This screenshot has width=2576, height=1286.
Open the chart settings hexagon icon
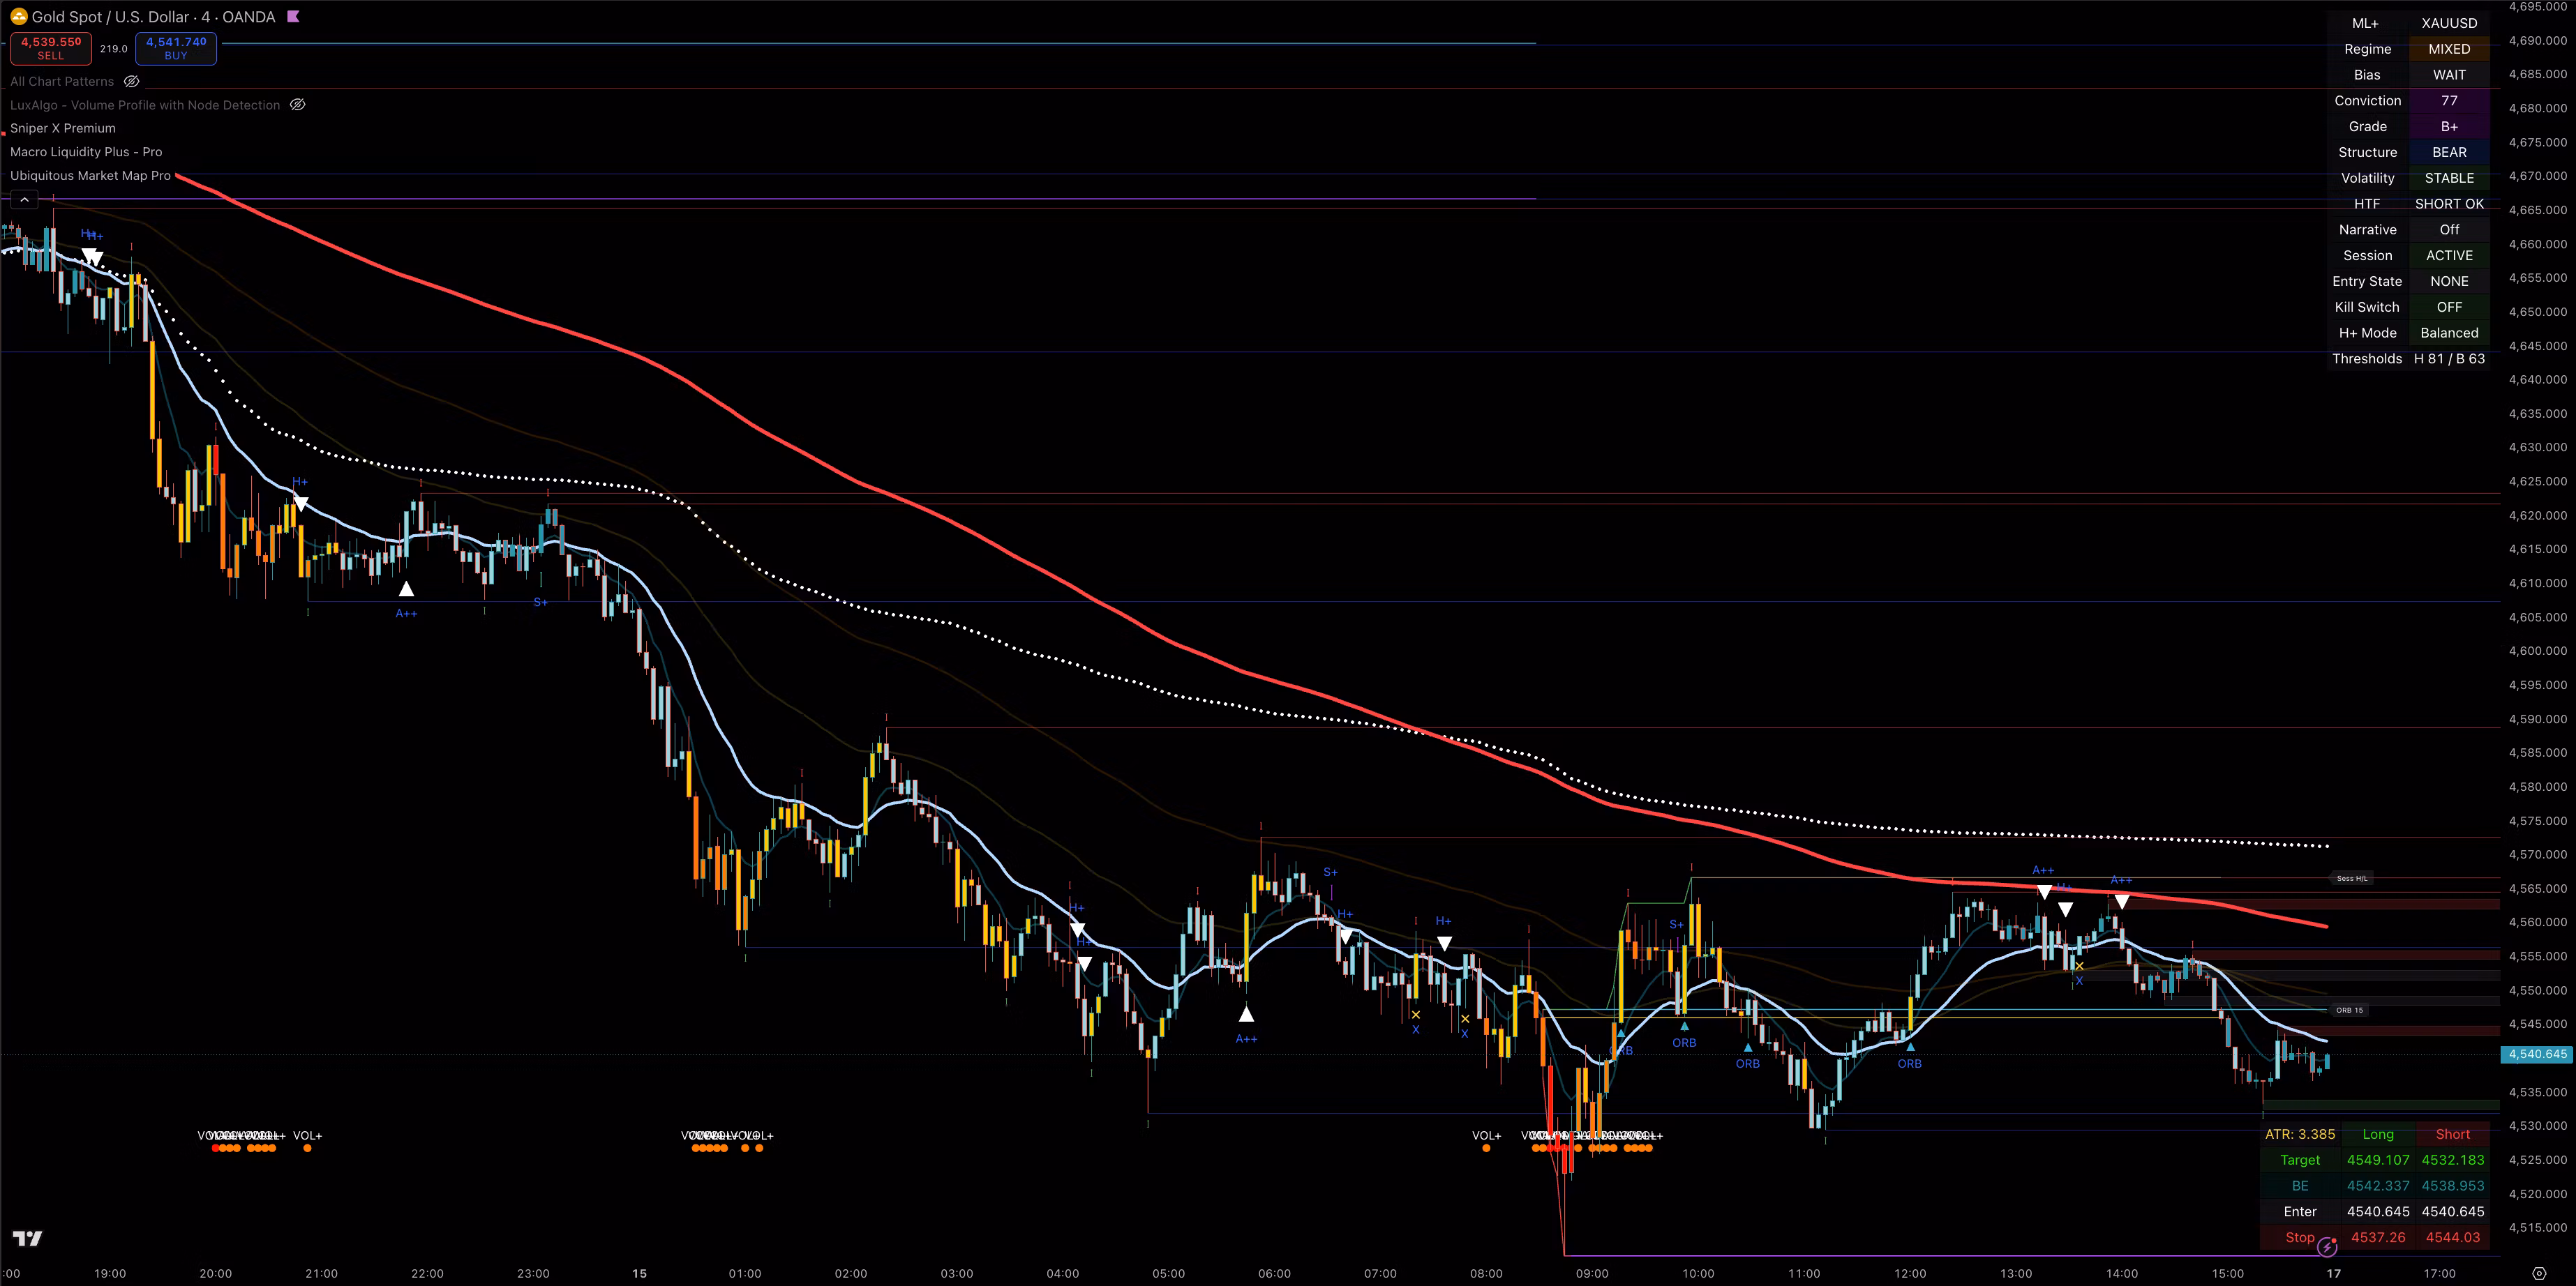[2538, 1274]
